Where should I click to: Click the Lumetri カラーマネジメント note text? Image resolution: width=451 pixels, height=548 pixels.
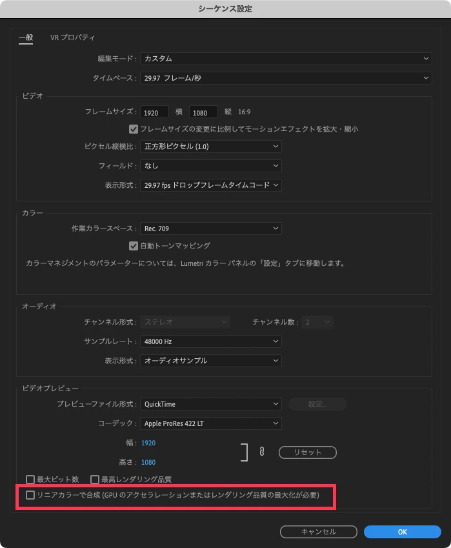185,263
